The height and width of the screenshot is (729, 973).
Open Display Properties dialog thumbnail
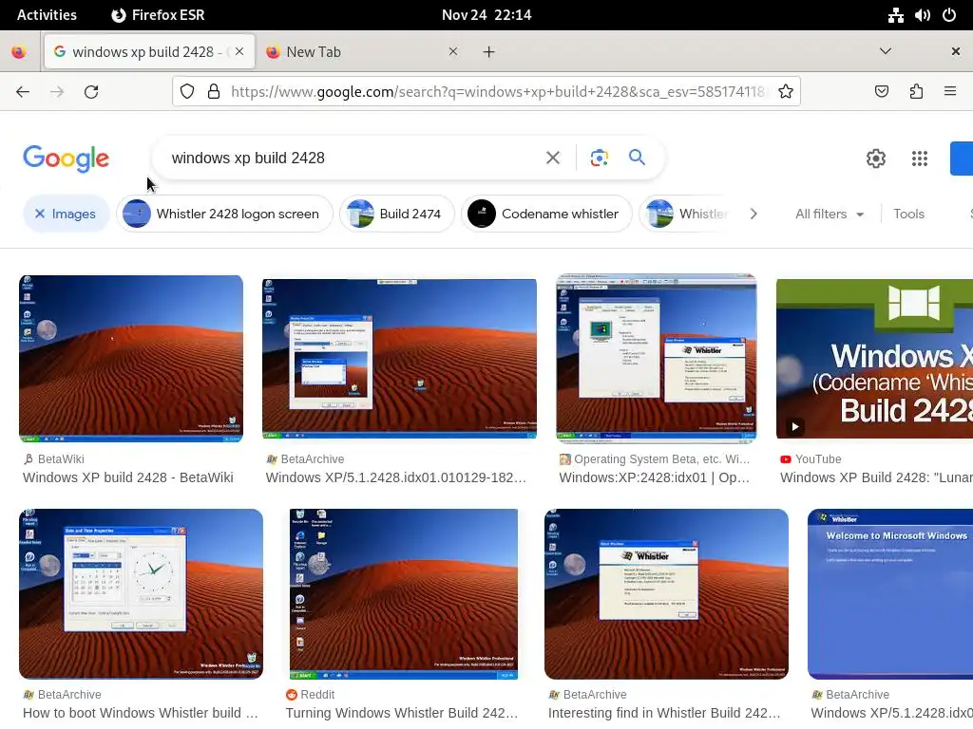click(x=400, y=358)
